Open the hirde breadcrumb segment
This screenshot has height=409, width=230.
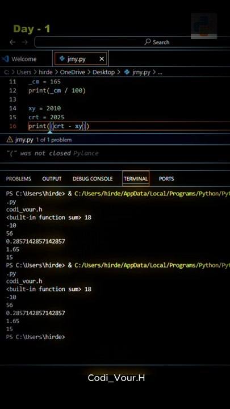[x=45, y=72]
